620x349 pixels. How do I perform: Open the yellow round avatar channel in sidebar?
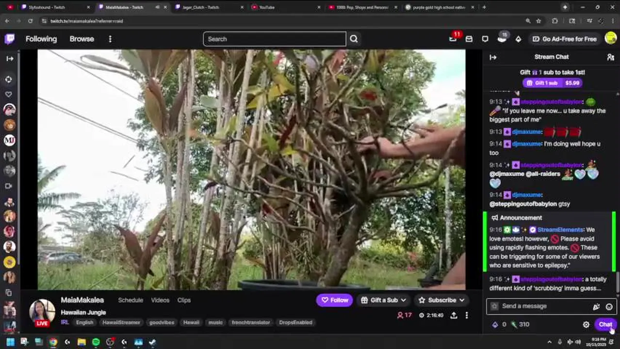(x=9, y=262)
